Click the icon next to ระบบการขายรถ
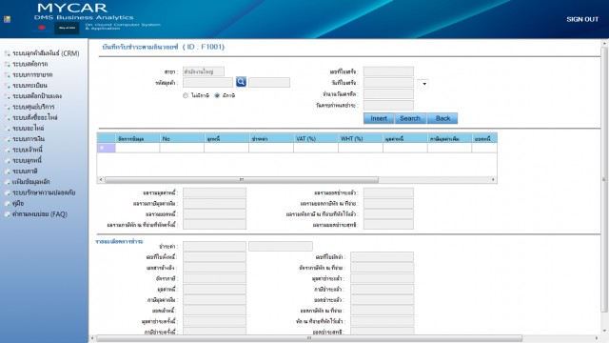This screenshot has width=609, height=343. click(7, 74)
